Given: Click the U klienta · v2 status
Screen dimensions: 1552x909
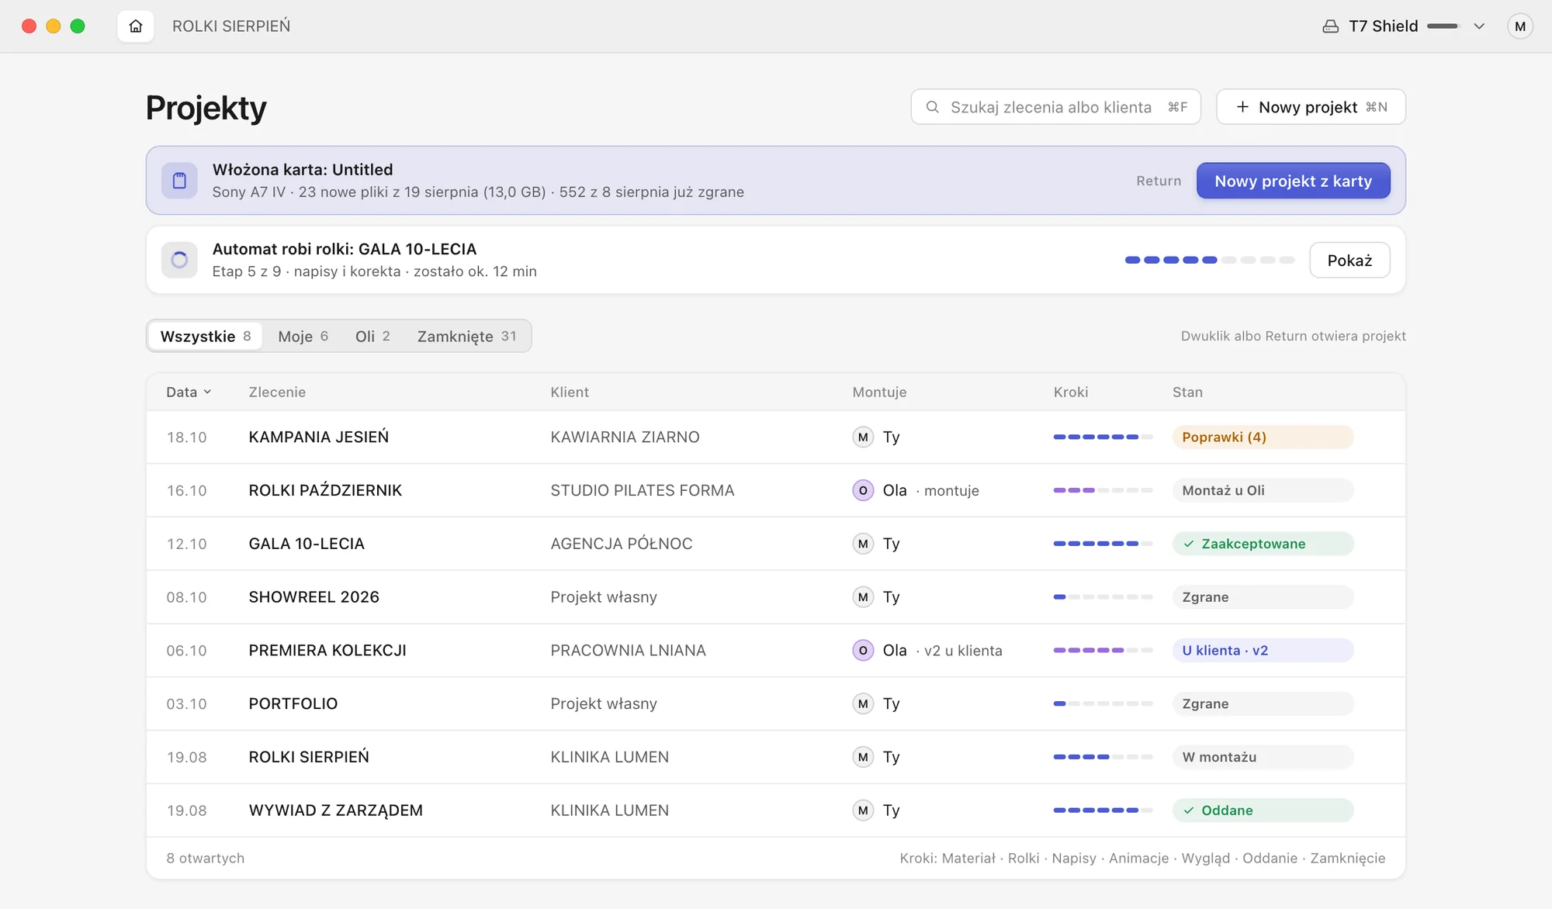Looking at the screenshot, I should (x=1263, y=650).
